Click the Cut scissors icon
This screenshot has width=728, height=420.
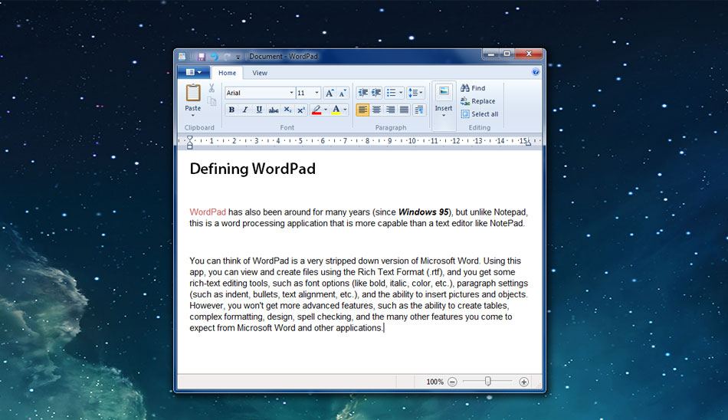pos(212,88)
